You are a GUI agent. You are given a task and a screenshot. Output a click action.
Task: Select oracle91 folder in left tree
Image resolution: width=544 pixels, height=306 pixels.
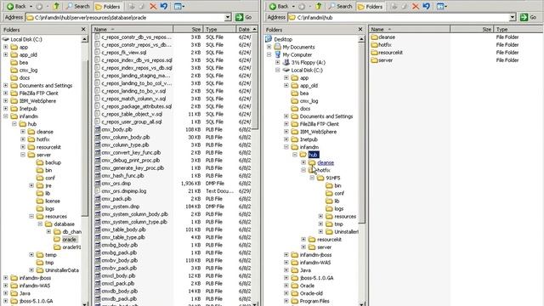tap(71, 247)
